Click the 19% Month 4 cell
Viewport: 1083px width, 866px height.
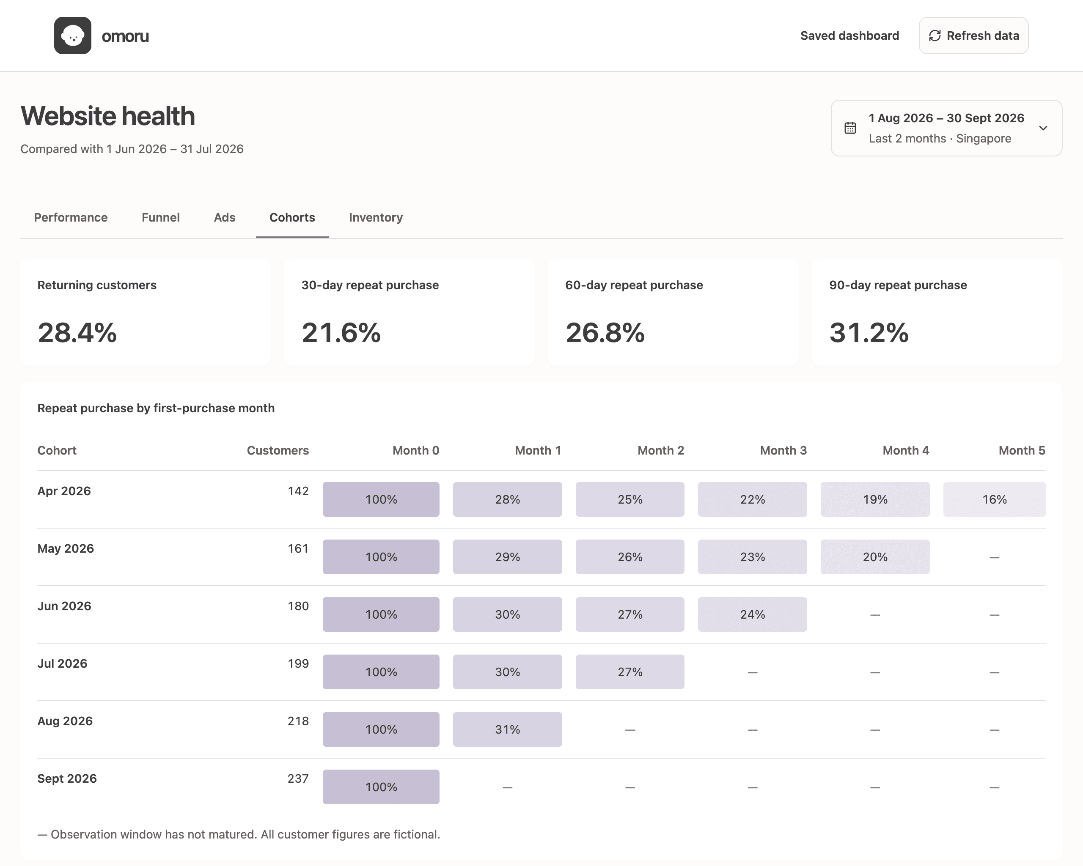tap(875, 499)
